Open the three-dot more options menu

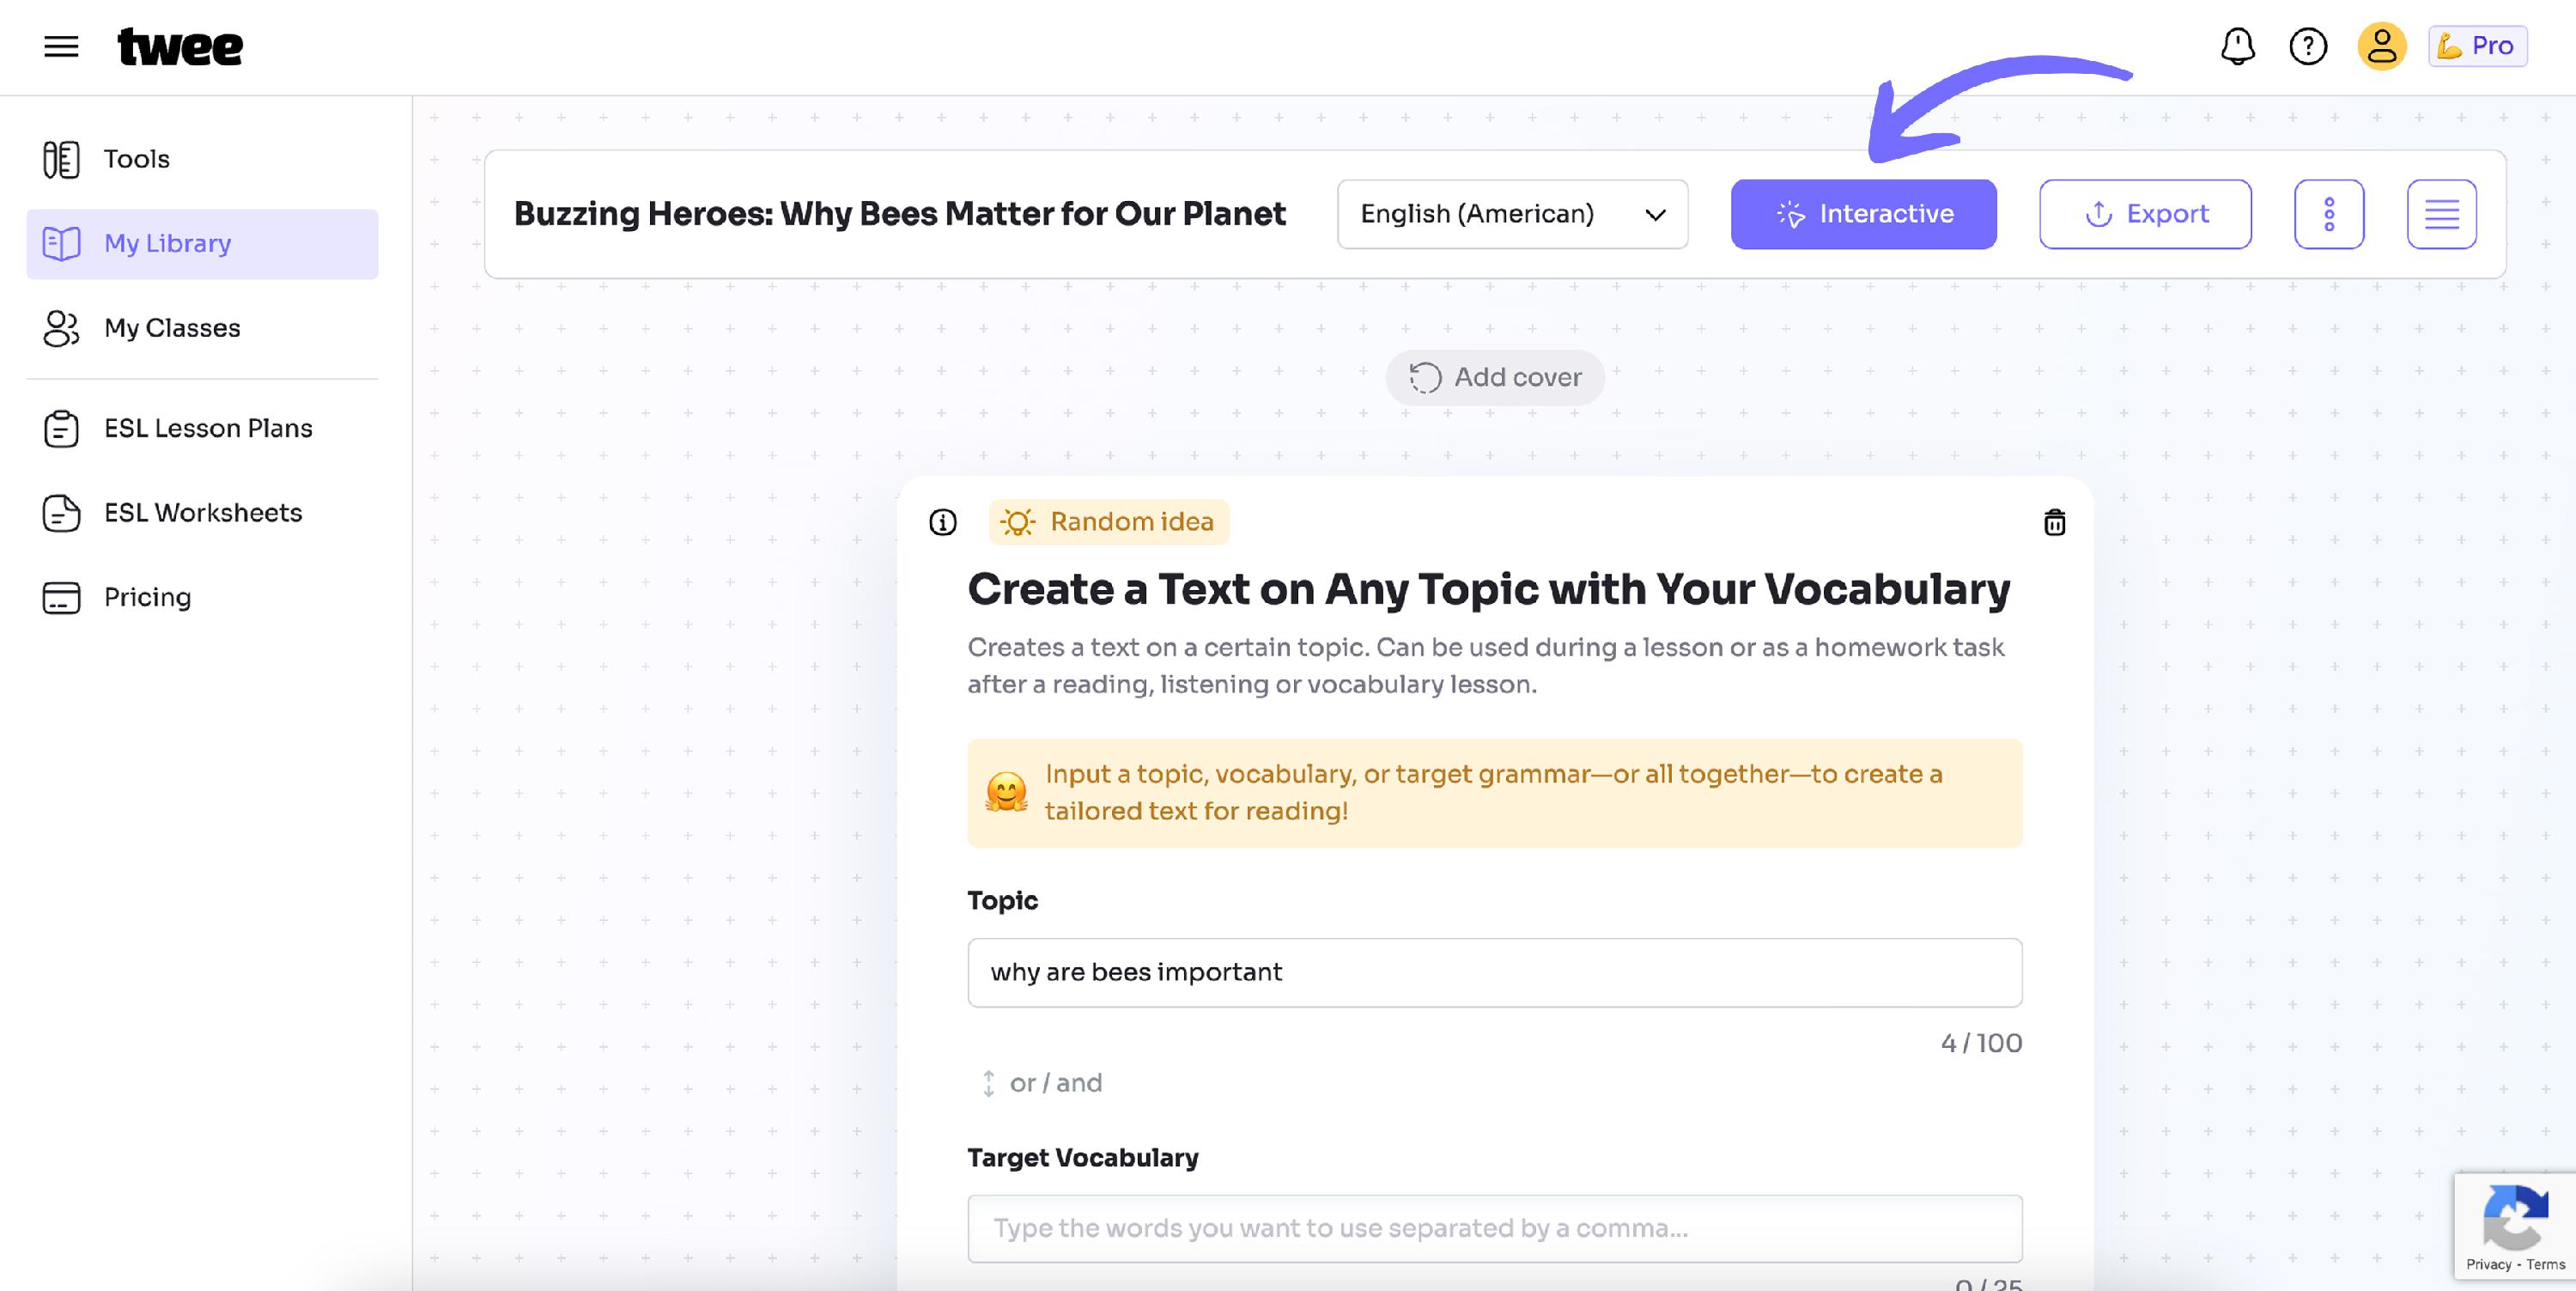click(2329, 214)
